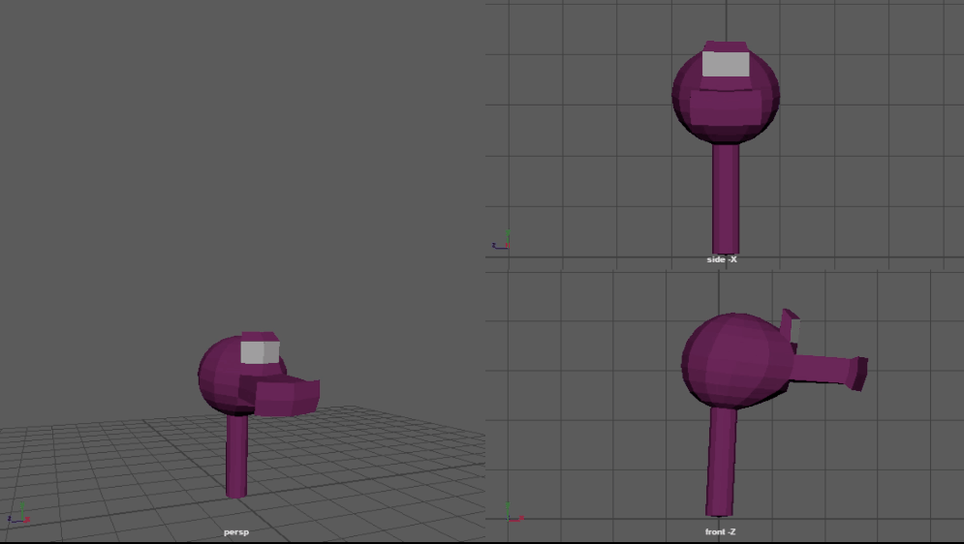Screen dimensions: 964x544
Task: Click the axis gizmo in persp viewport
Action: click(19, 514)
